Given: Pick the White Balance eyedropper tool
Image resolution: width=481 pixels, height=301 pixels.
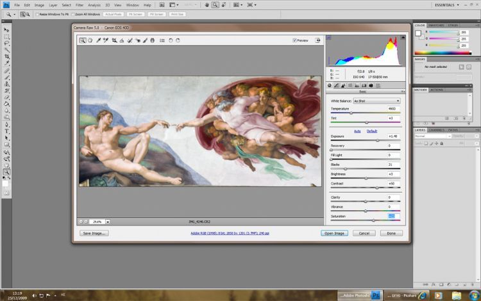Looking at the screenshot, I should coord(98,40).
